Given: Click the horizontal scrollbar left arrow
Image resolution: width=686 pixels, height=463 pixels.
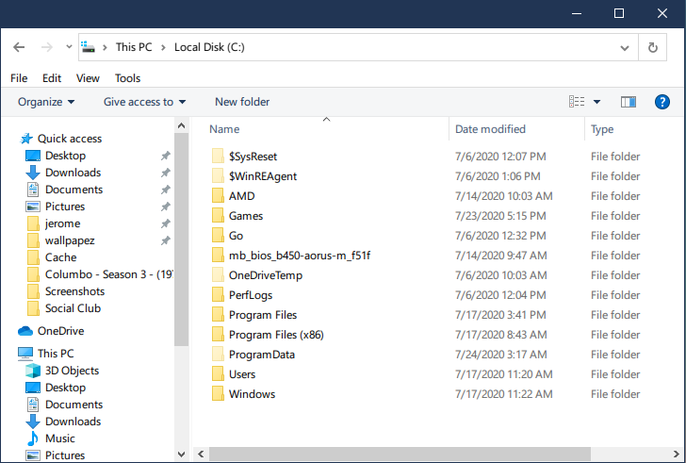Looking at the screenshot, I should pos(201,454).
